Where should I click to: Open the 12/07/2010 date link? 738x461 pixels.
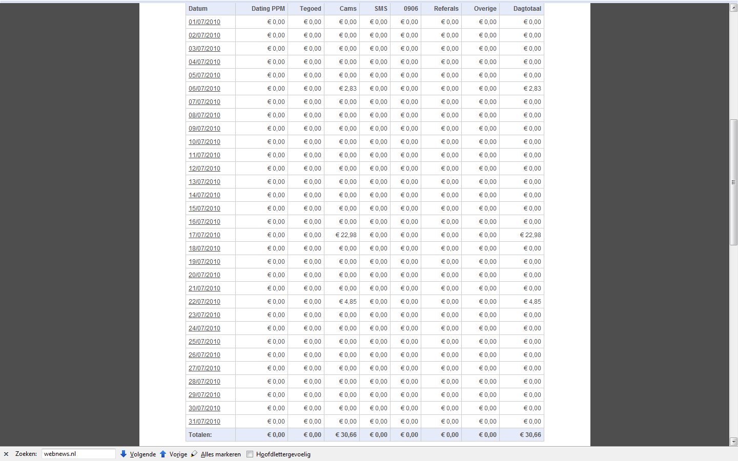tap(204, 169)
